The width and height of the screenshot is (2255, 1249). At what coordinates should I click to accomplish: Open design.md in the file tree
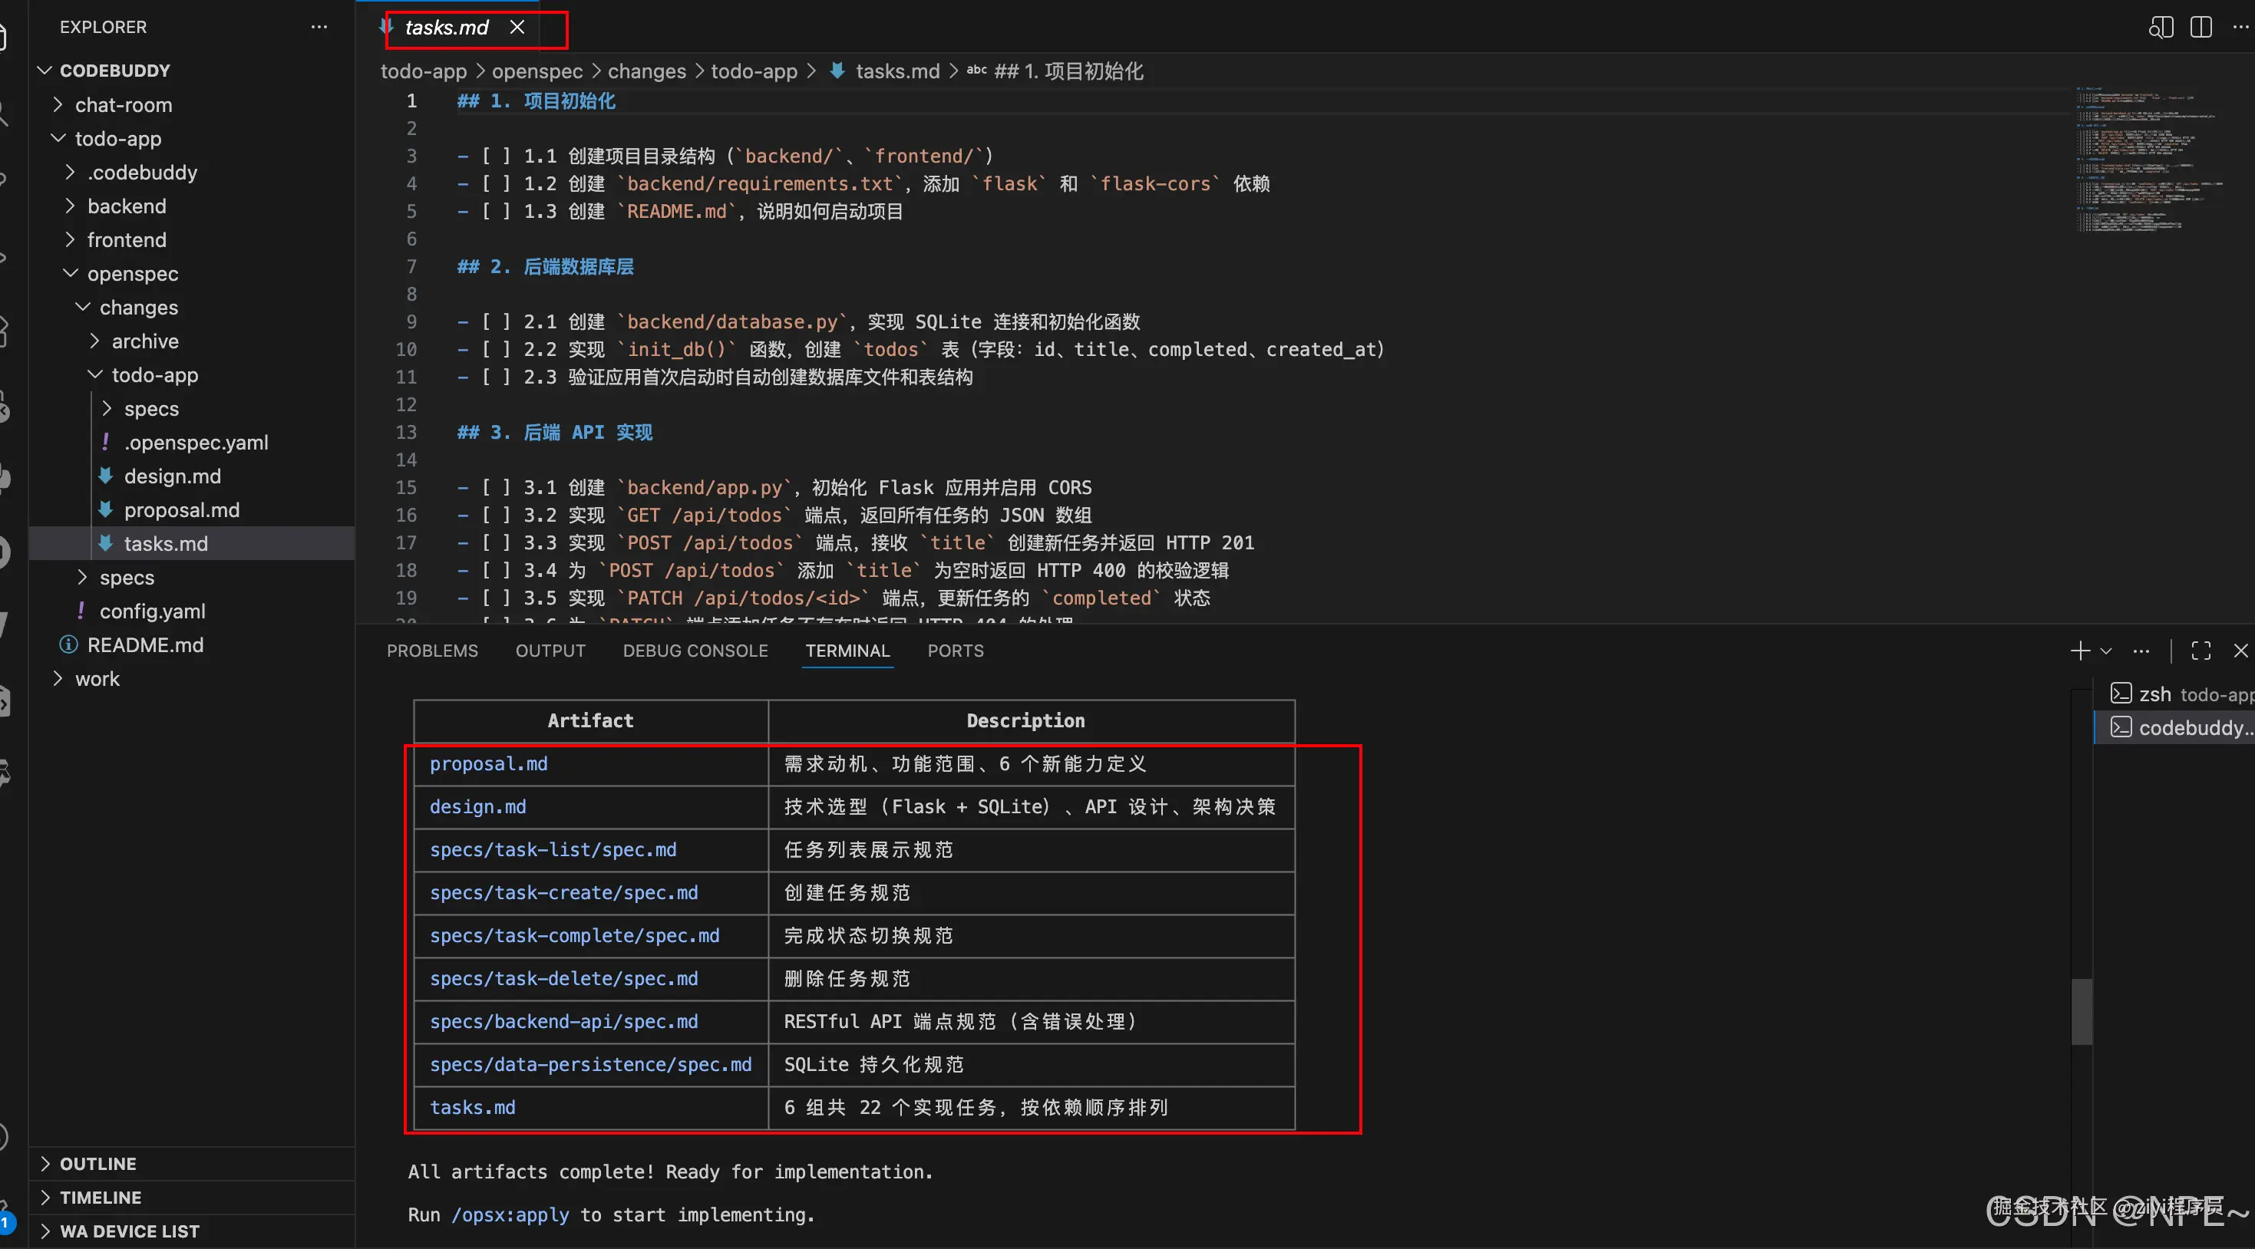click(172, 476)
